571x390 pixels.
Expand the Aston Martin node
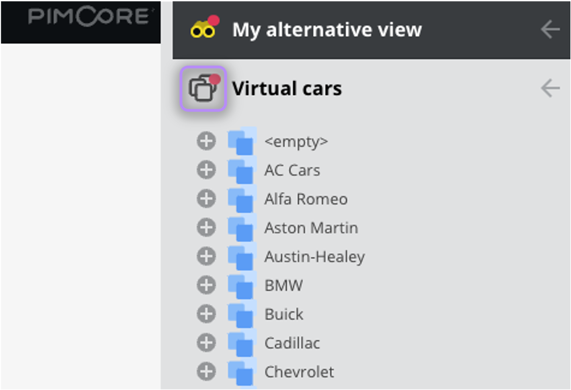click(206, 228)
